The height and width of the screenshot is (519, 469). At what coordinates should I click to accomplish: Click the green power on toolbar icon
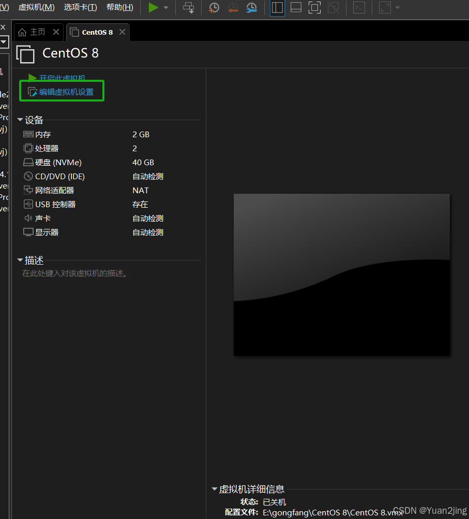(153, 7)
